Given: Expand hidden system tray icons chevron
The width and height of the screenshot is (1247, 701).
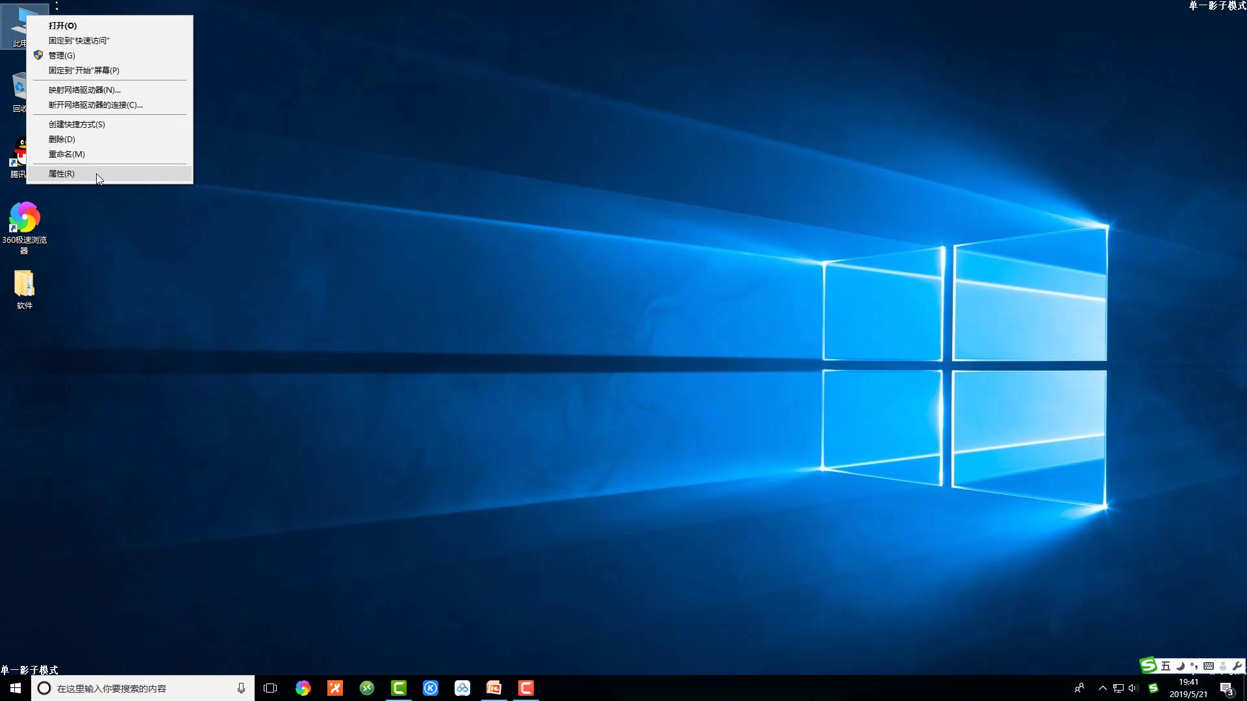Looking at the screenshot, I should [x=1102, y=688].
